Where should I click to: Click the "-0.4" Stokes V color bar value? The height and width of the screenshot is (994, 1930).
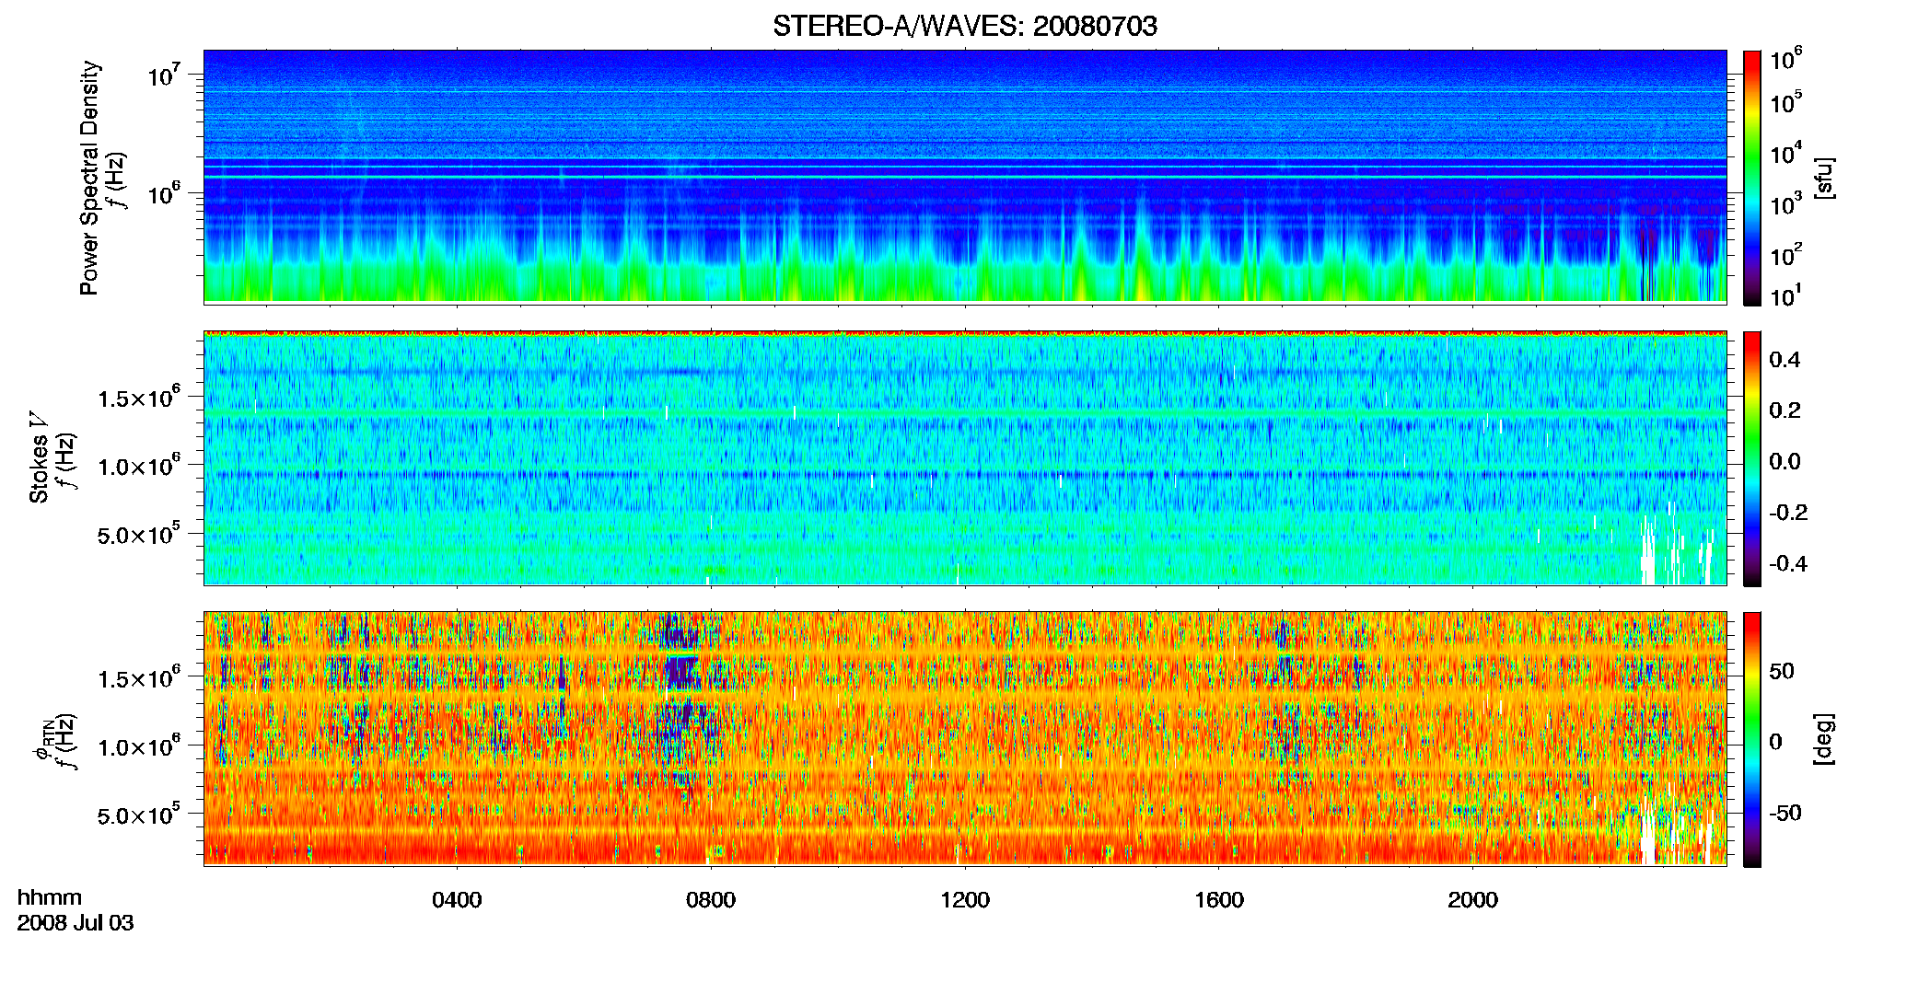click(x=1788, y=563)
